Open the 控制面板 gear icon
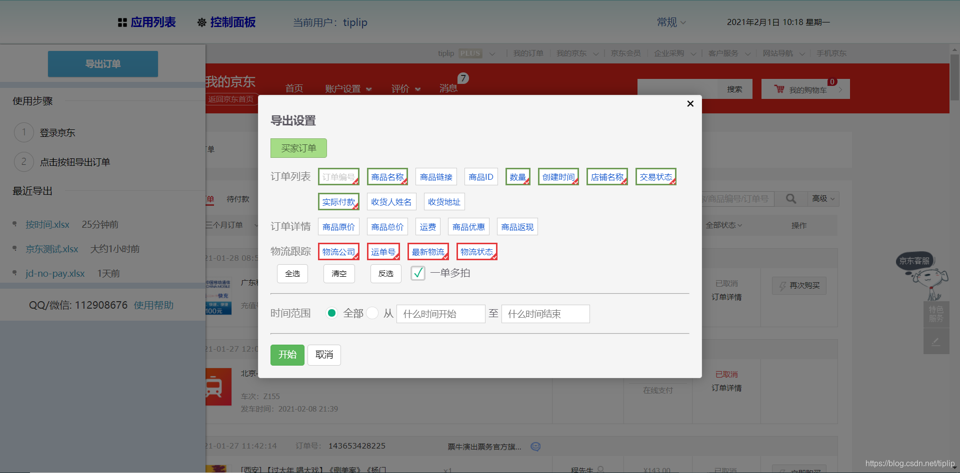Screen dimensions: 960x473 click(202, 22)
